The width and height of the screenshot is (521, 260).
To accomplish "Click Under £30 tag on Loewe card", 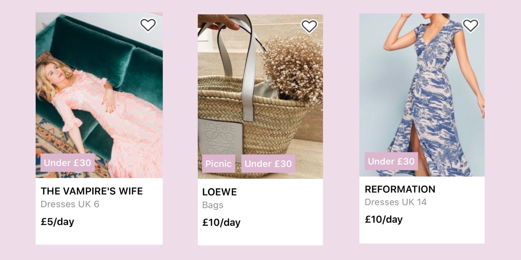I will pyautogui.click(x=268, y=164).
